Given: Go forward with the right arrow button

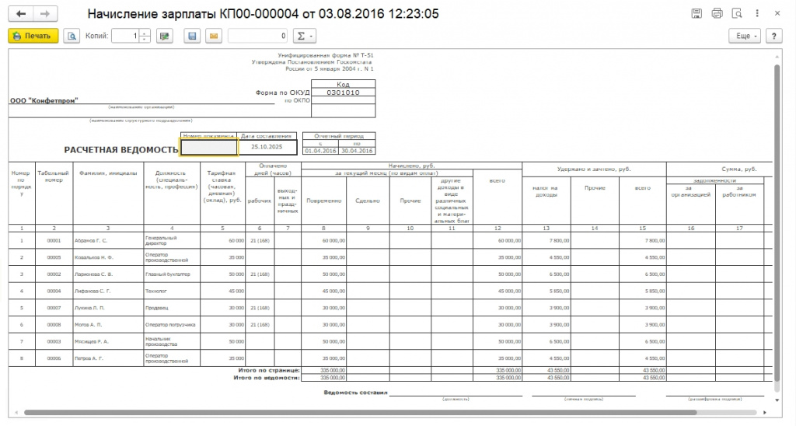Looking at the screenshot, I should click(x=45, y=14).
